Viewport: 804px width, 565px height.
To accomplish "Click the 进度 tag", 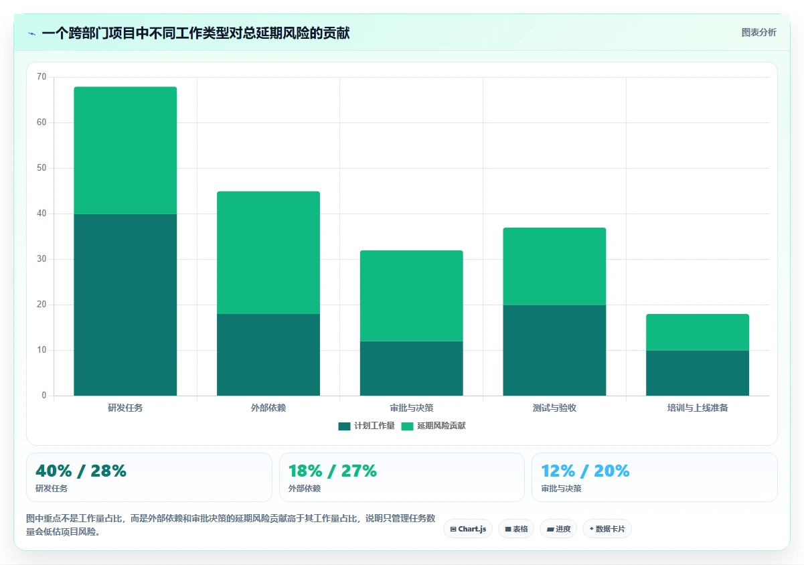I will (558, 529).
